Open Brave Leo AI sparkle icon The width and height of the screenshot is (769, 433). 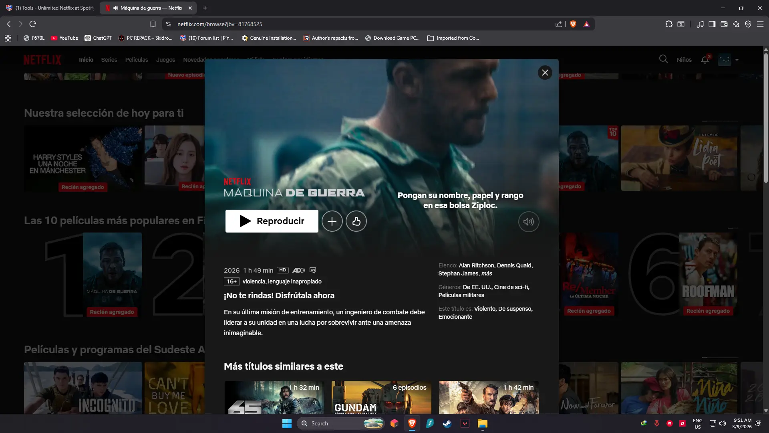click(x=736, y=24)
